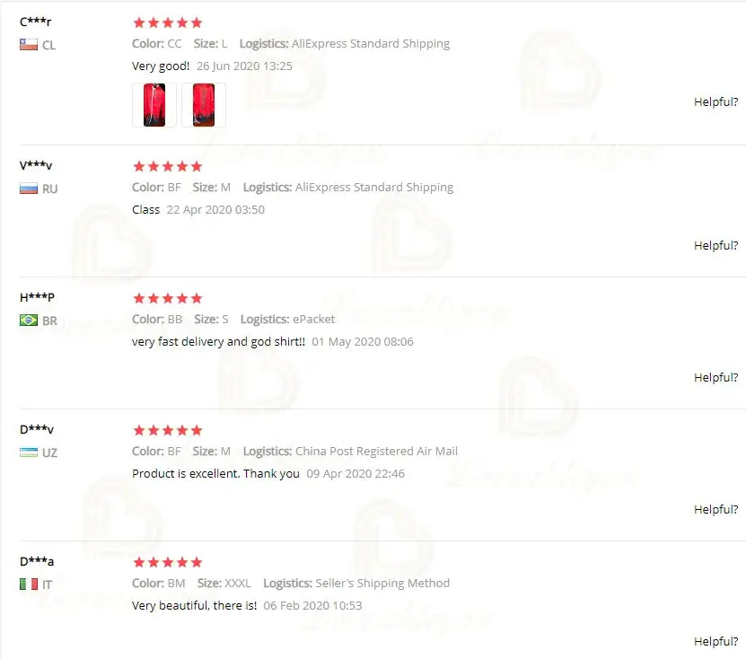Image resolution: width=746 pixels, height=659 pixels.
Task: Mark V***v's 'Class' review as Helpful
Action: pos(716,245)
